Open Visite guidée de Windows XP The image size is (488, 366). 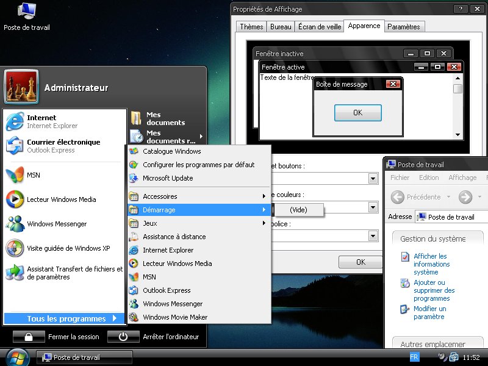[68, 248]
